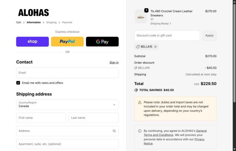Remove the BELLA15 discount code
This screenshot has width=236, height=151.
click(155, 47)
